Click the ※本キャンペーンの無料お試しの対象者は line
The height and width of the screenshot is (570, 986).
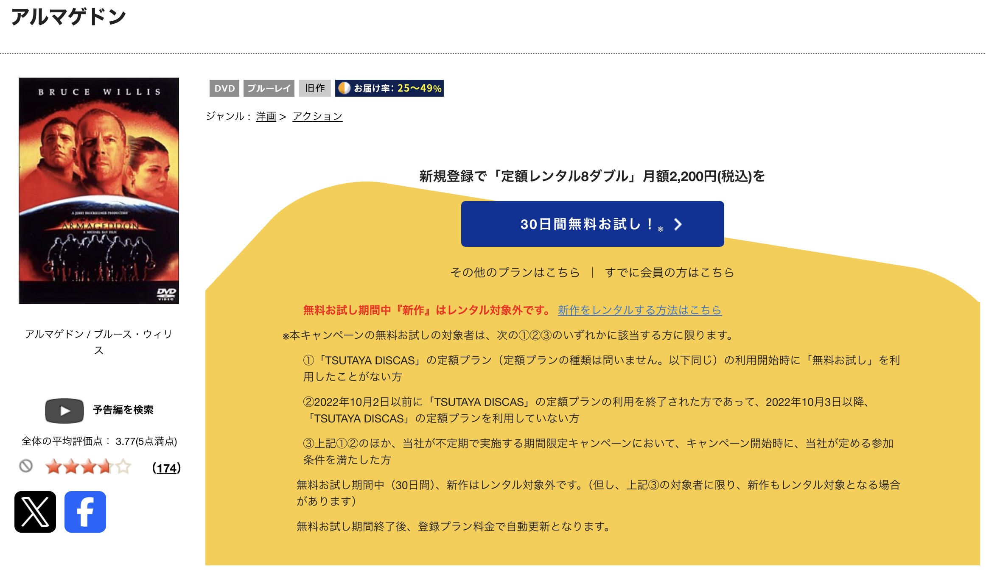click(509, 335)
